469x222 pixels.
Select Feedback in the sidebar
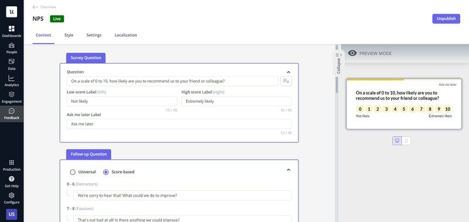(11, 114)
